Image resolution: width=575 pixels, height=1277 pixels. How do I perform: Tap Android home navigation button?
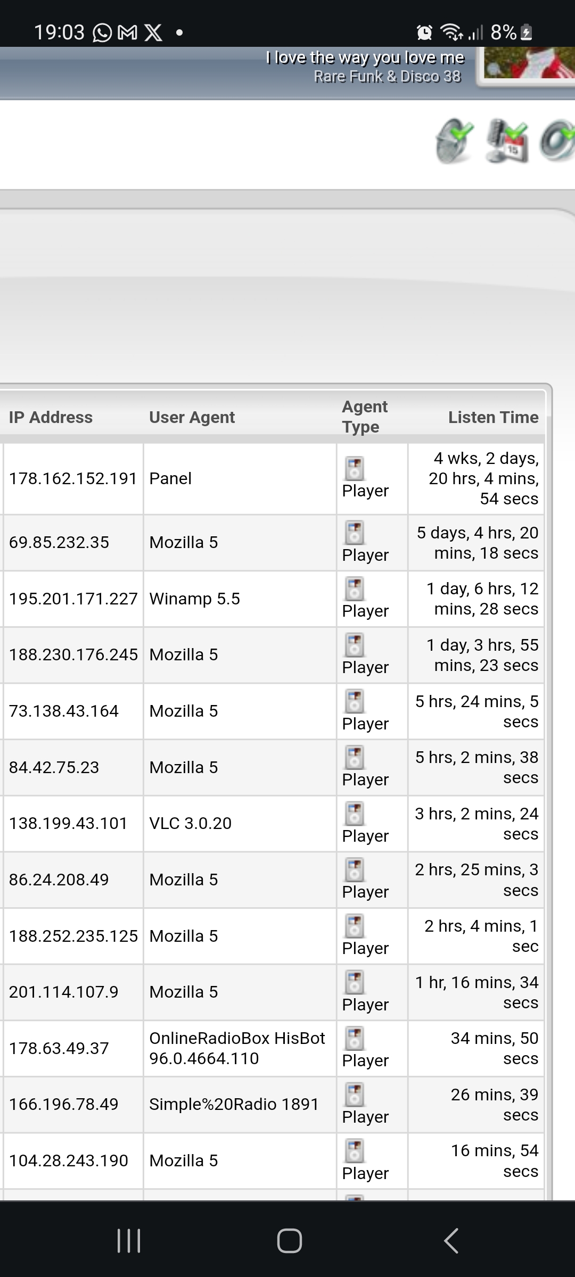tap(289, 1241)
